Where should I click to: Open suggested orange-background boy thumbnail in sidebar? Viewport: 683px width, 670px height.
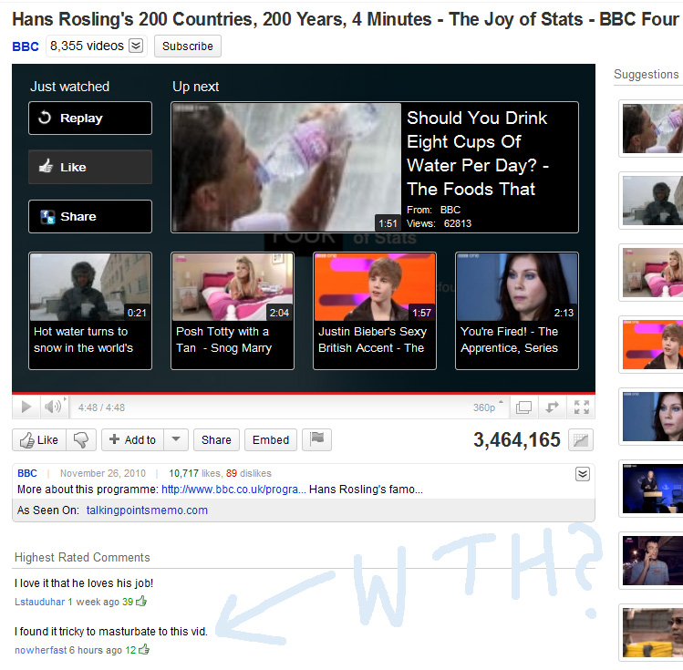[652, 345]
